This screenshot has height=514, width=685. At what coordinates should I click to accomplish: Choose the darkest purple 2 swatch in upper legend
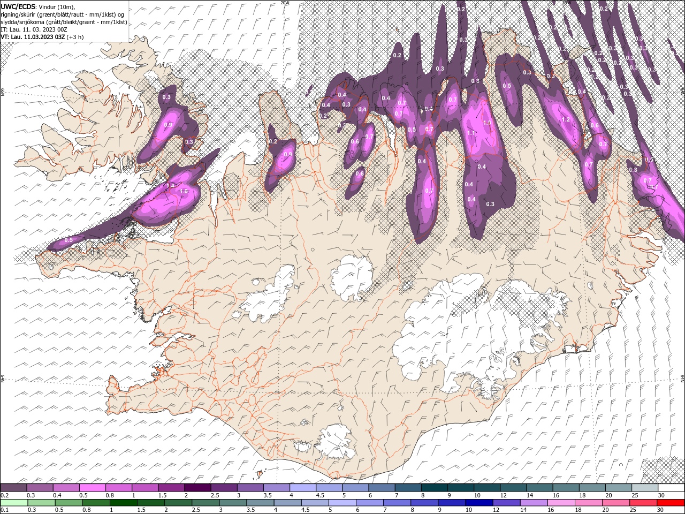click(x=197, y=488)
